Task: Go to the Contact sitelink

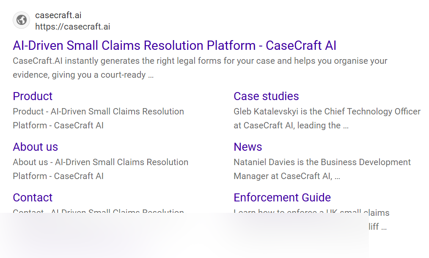Action: [x=33, y=197]
